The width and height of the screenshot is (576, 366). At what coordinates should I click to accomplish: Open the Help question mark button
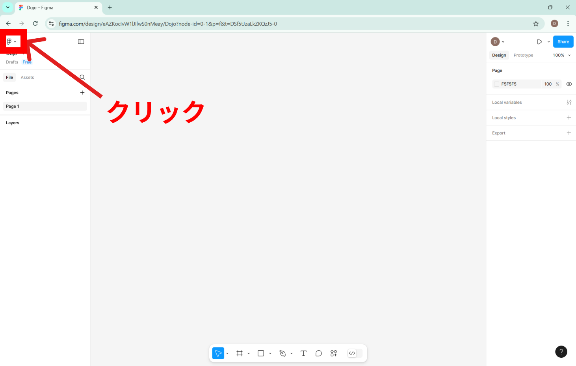coord(561,351)
